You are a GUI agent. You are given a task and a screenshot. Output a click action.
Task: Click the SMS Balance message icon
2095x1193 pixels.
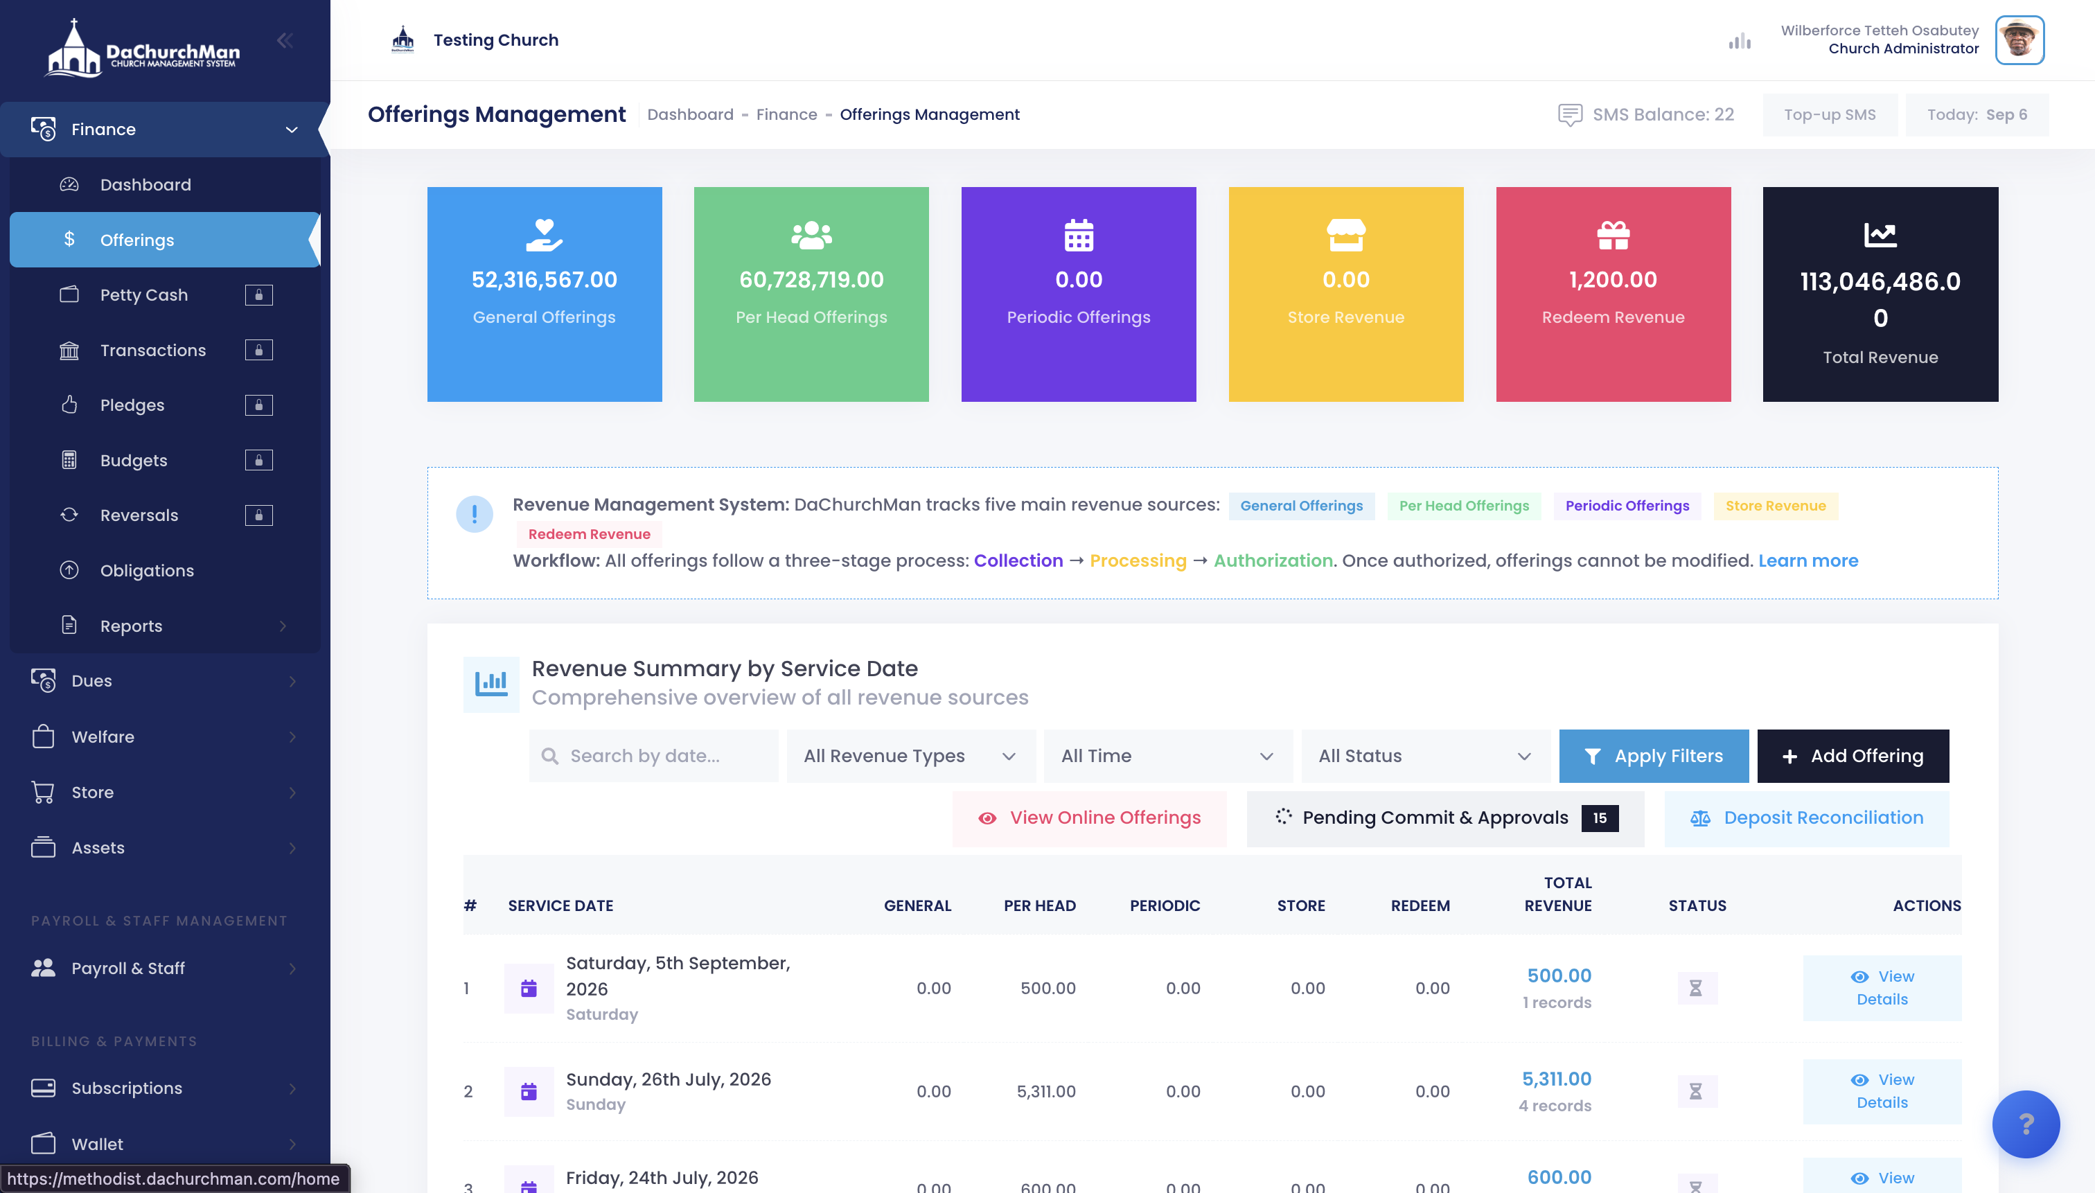(1569, 115)
